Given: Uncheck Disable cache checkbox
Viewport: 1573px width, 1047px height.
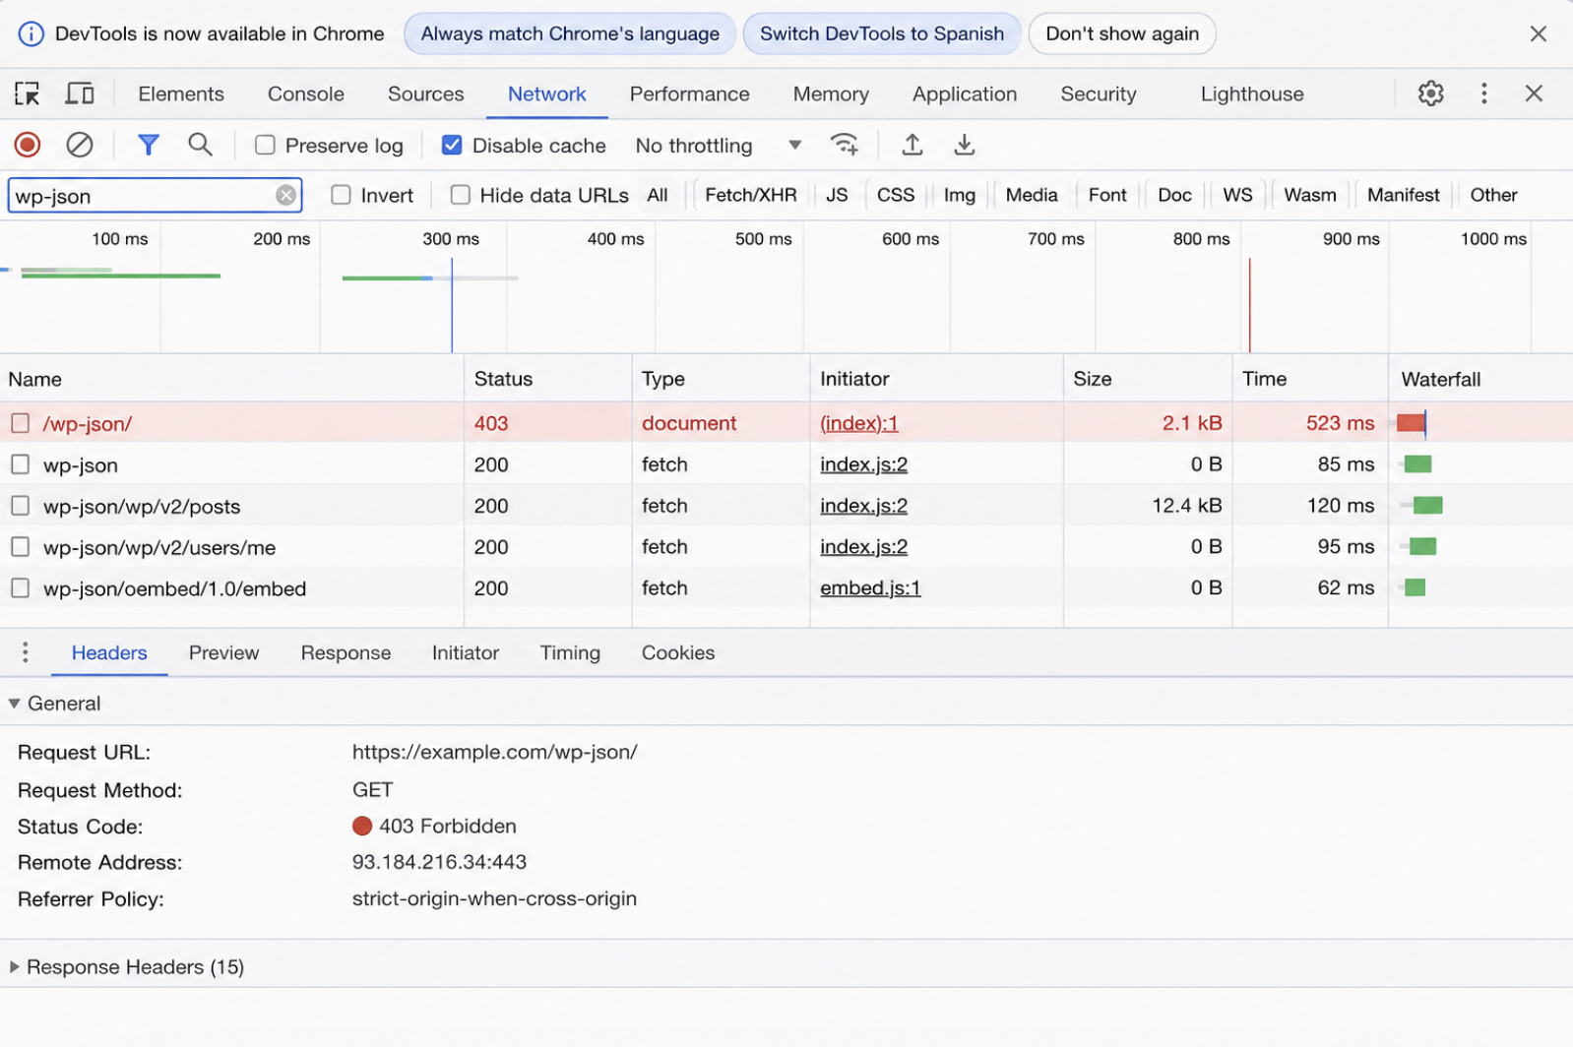Looking at the screenshot, I should (x=452, y=145).
